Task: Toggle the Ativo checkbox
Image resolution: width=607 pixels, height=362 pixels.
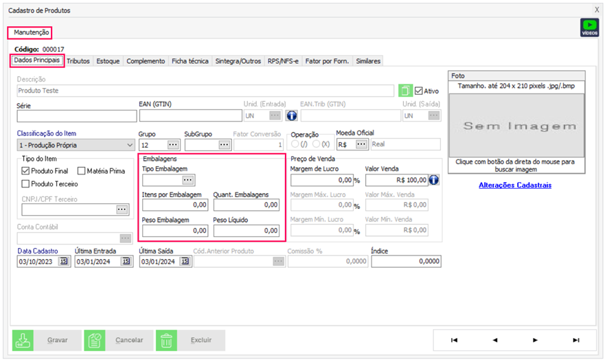Action: tap(419, 91)
